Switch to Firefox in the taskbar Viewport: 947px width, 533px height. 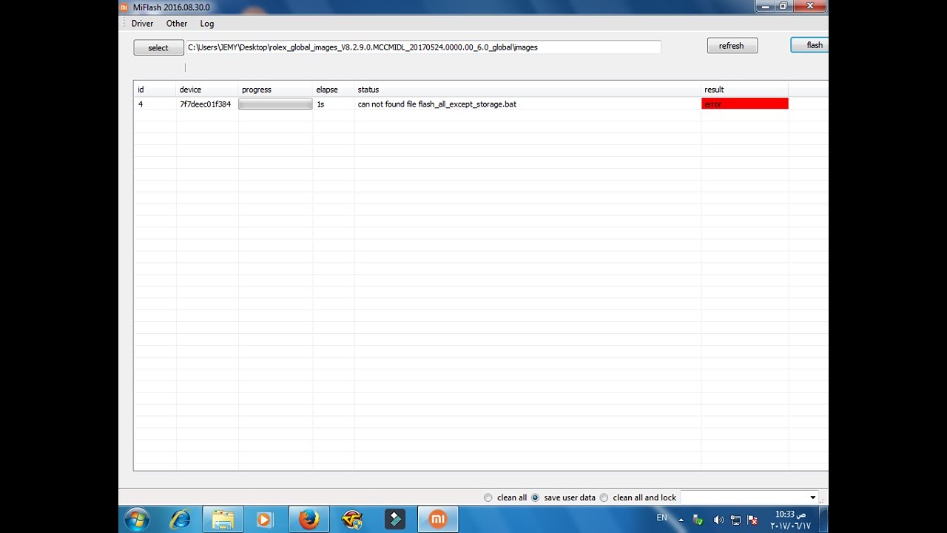pos(309,520)
